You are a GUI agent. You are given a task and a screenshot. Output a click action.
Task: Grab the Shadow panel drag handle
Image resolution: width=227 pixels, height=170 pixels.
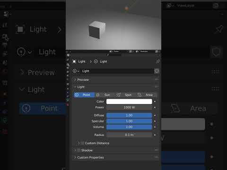point(157,150)
